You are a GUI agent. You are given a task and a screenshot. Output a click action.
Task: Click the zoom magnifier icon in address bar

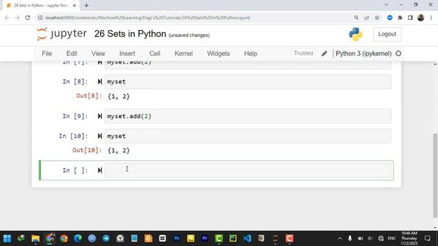(356, 18)
